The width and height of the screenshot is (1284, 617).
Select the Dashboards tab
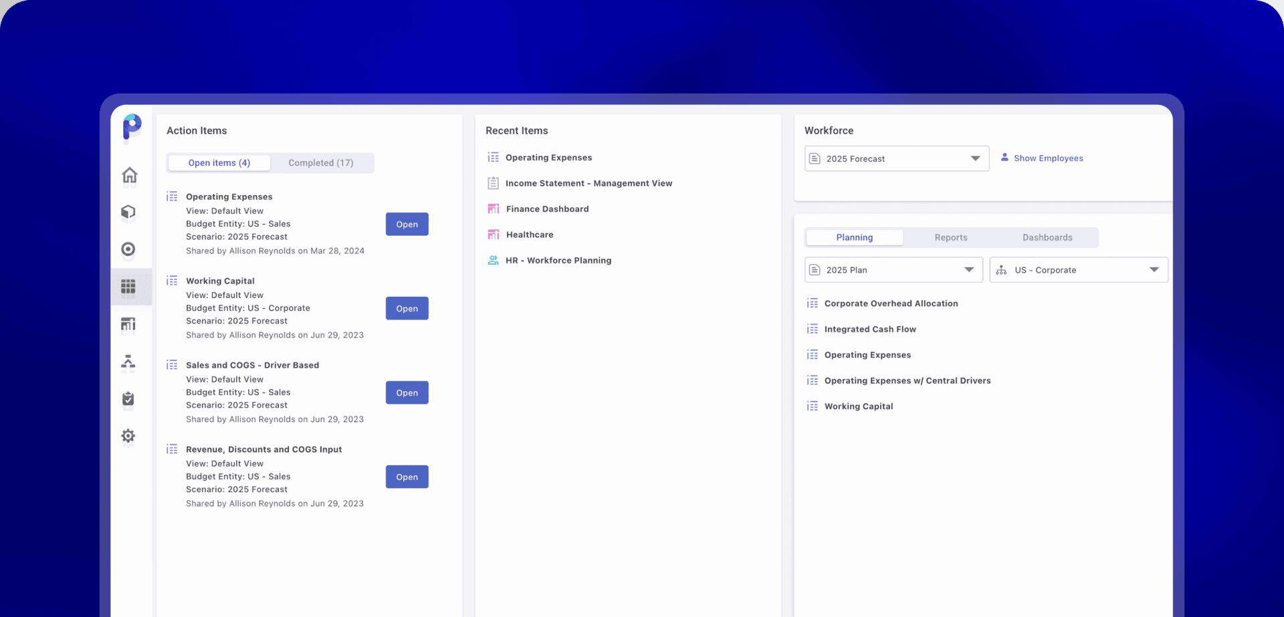click(1047, 237)
